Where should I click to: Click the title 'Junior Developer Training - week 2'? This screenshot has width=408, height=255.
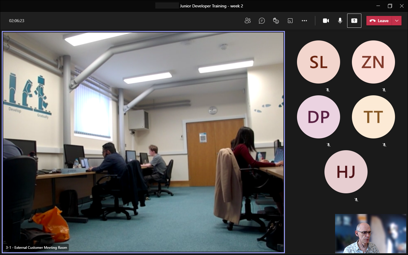211,6
